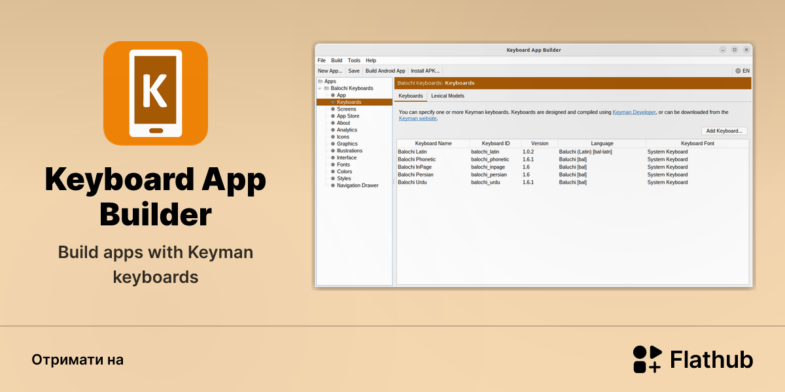
Task: Select the Balochi Latin keyboard row
Action: point(572,152)
